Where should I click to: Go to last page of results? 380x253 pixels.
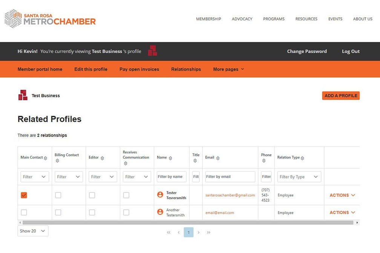(208, 232)
